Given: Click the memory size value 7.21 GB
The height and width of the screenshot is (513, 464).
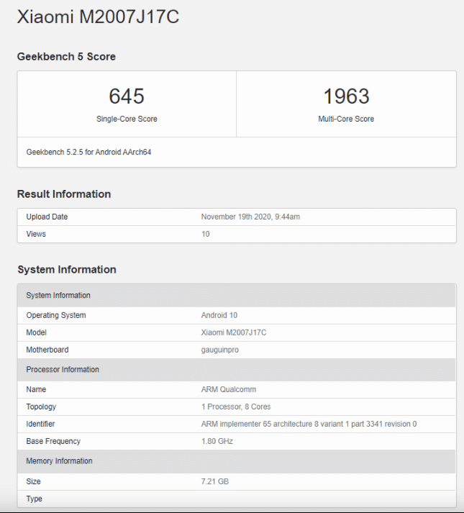Looking at the screenshot, I should coord(215,481).
